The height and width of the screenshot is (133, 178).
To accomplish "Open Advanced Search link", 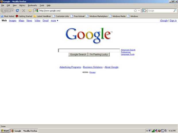I will tap(128, 50).
